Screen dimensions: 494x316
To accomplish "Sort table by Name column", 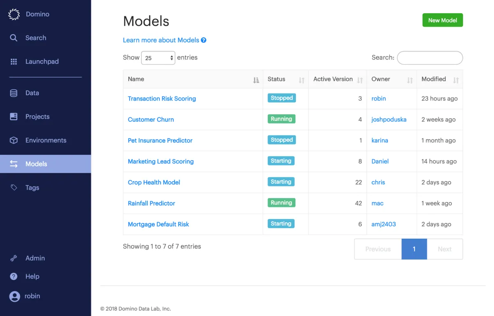I will coord(256,80).
